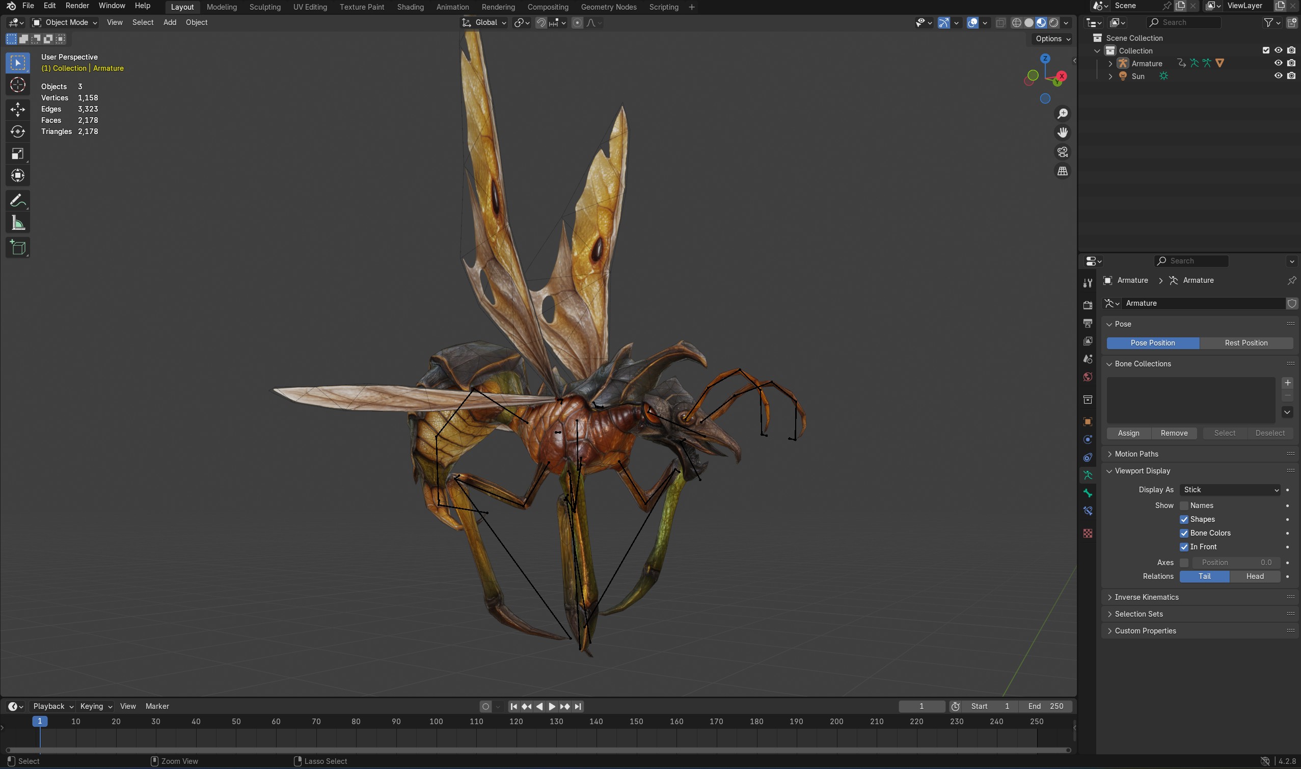Open the Bone properties tab
Image resolution: width=1301 pixels, height=769 pixels.
coord(1088,493)
